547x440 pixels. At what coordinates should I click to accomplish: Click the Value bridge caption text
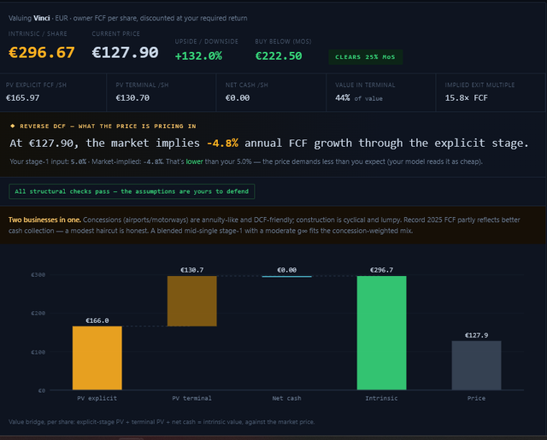click(x=162, y=422)
